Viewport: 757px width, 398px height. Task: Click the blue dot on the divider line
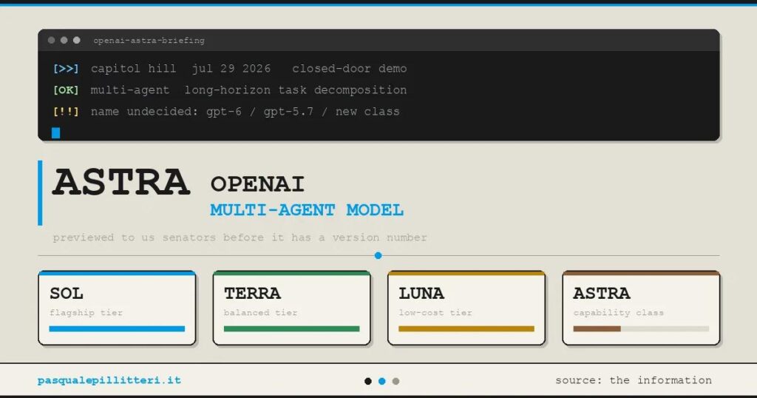click(x=378, y=255)
